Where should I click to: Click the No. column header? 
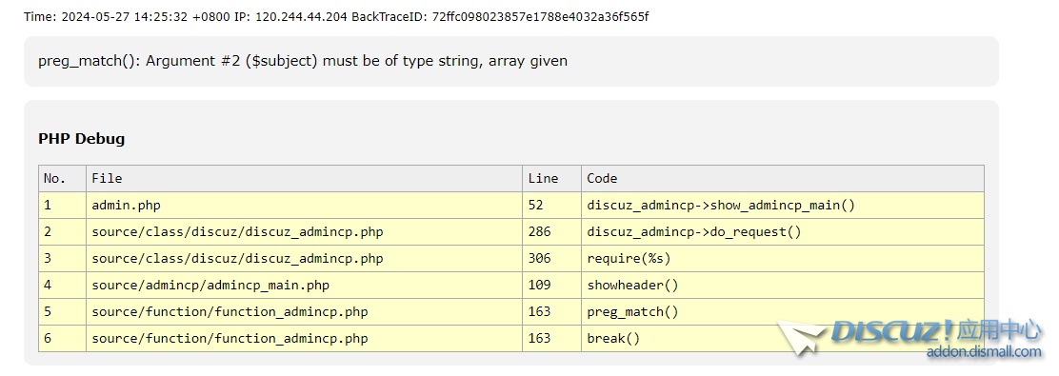point(62,178)
